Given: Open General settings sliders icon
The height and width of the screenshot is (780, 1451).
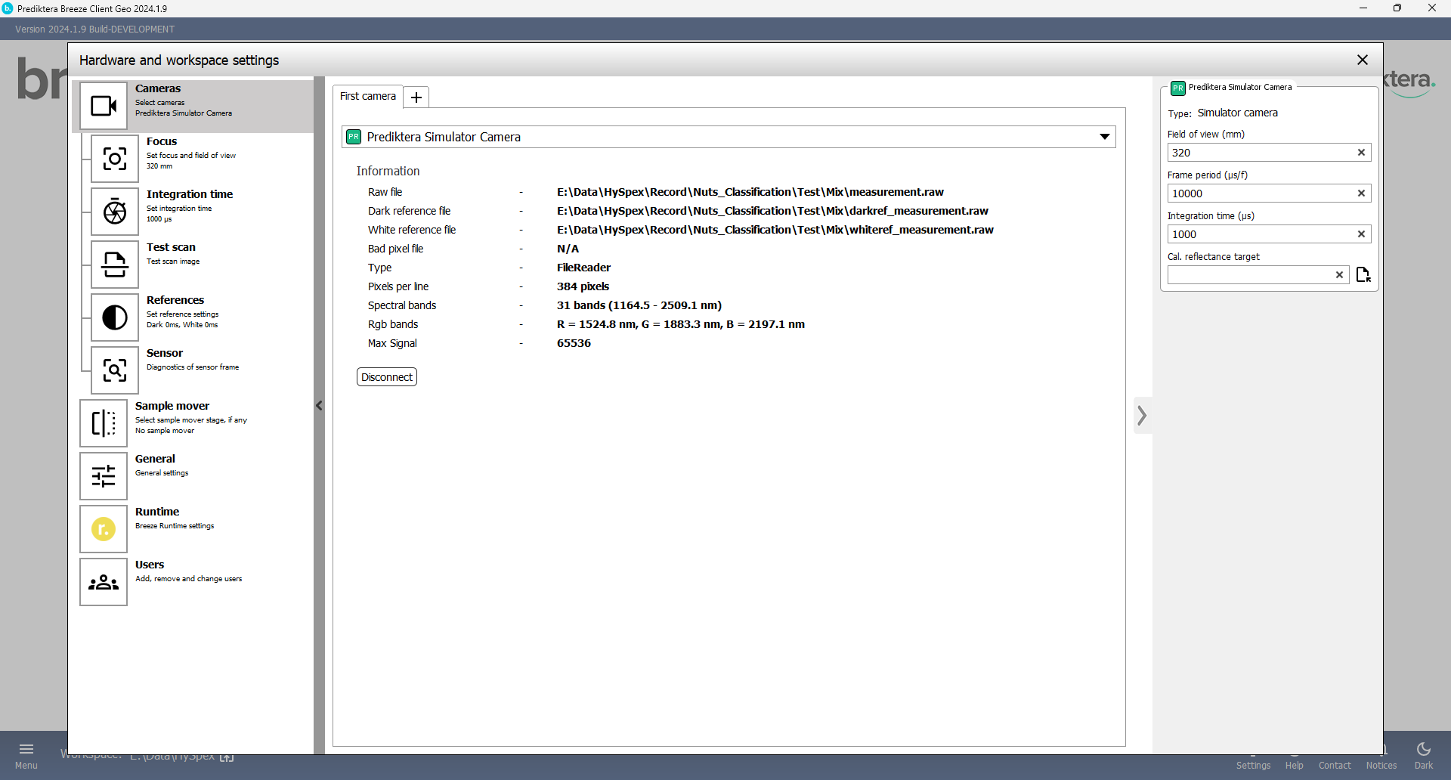Looking at the screenshot, I should tap(104, 476).
